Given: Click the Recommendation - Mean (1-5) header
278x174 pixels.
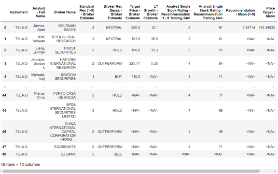Looking at the screenshot, I should 240,12.
